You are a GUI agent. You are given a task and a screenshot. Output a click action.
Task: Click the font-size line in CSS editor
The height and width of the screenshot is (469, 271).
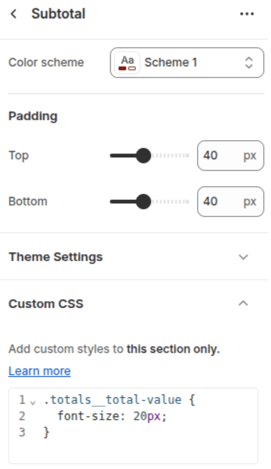112,416
